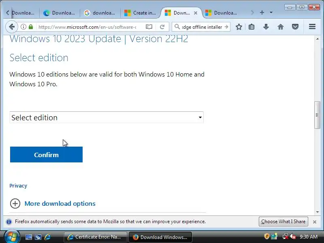
Task: Click More download options link text
Action: coord(60,204)
